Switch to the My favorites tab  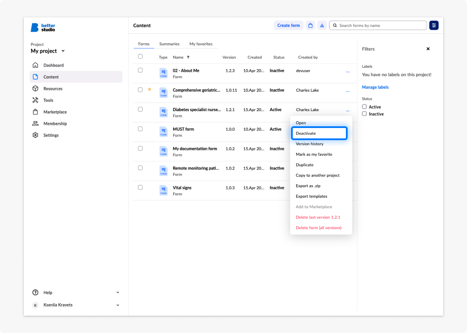201,44
